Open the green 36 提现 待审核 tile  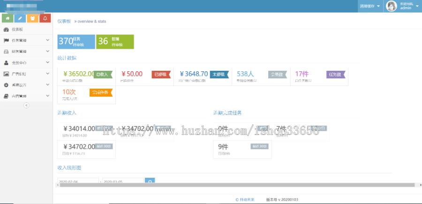[x=115, y=42]
